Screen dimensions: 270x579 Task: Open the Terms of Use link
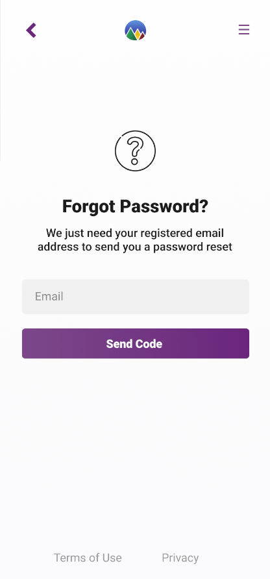[x=88, y=558]
